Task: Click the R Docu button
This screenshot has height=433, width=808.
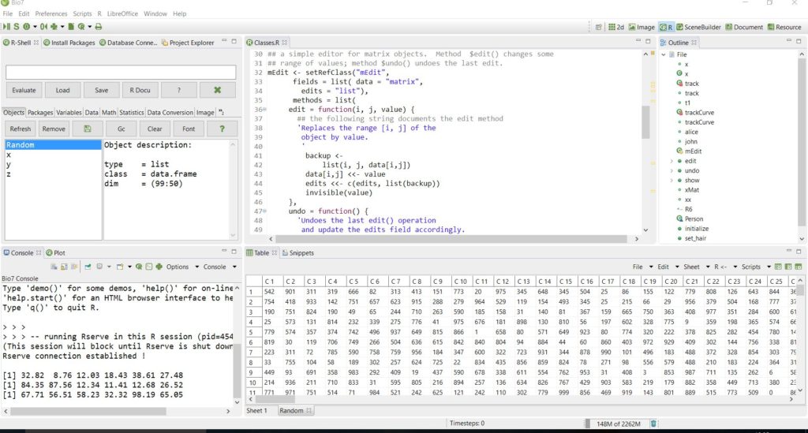Action: 140,90
